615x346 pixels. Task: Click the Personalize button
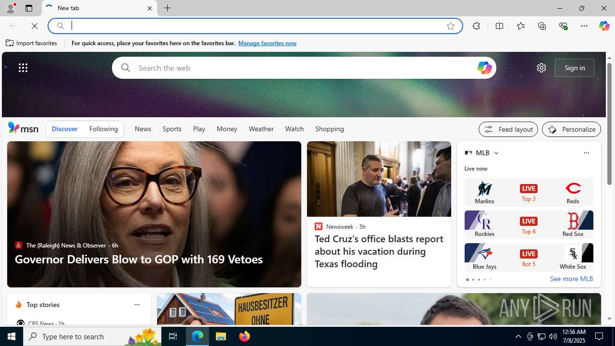pos(571,129)
